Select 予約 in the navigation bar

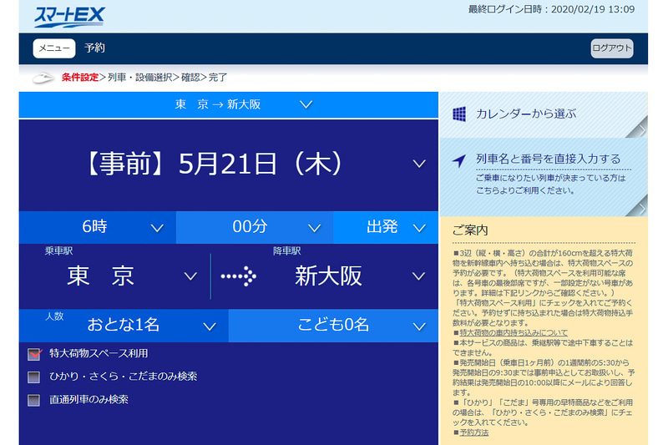click(94, 48)
